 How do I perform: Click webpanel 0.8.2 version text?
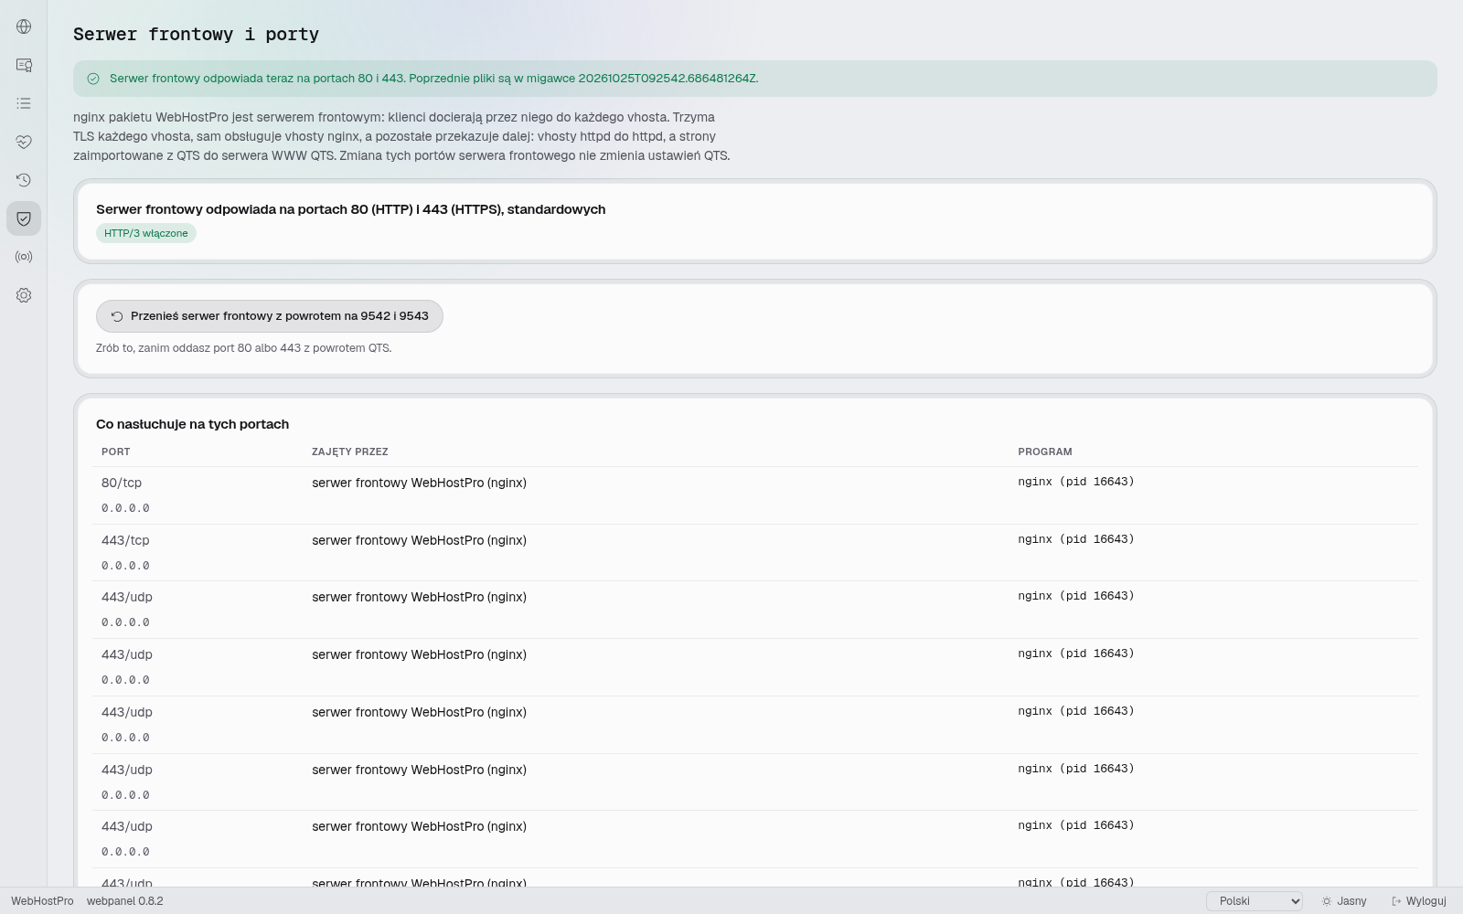[x=125, y=901]
